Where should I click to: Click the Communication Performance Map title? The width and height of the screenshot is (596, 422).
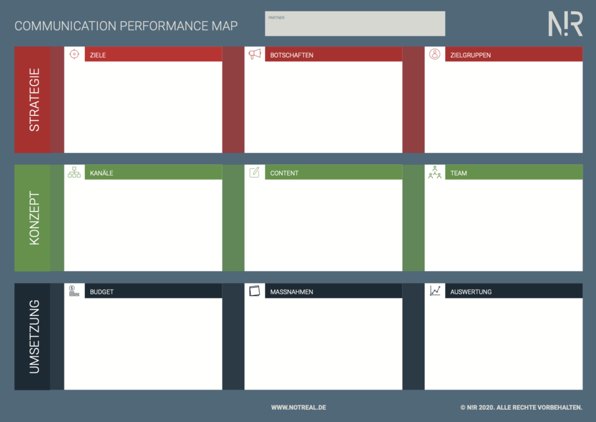point(126,26)
